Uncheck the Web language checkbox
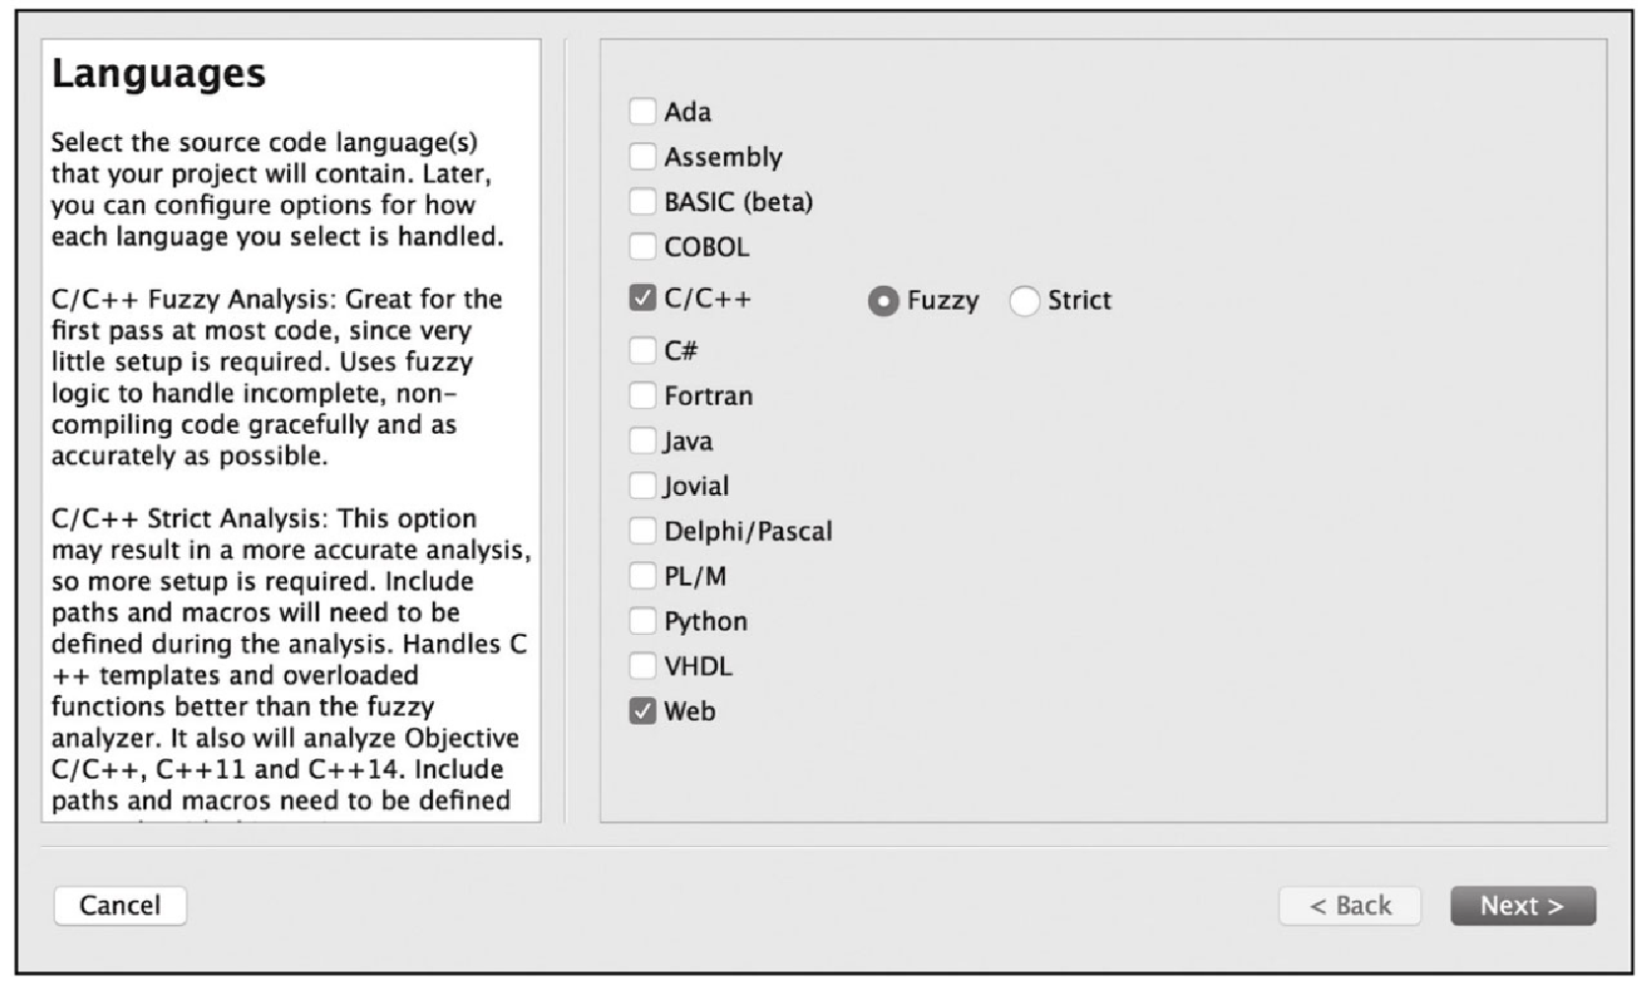 click(x=642, y=711)
